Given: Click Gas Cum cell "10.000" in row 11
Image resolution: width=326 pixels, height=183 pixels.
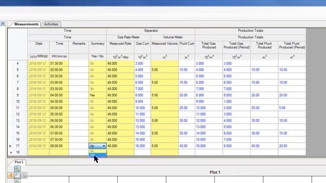Looking at the screenshot, I should point(143,108).
